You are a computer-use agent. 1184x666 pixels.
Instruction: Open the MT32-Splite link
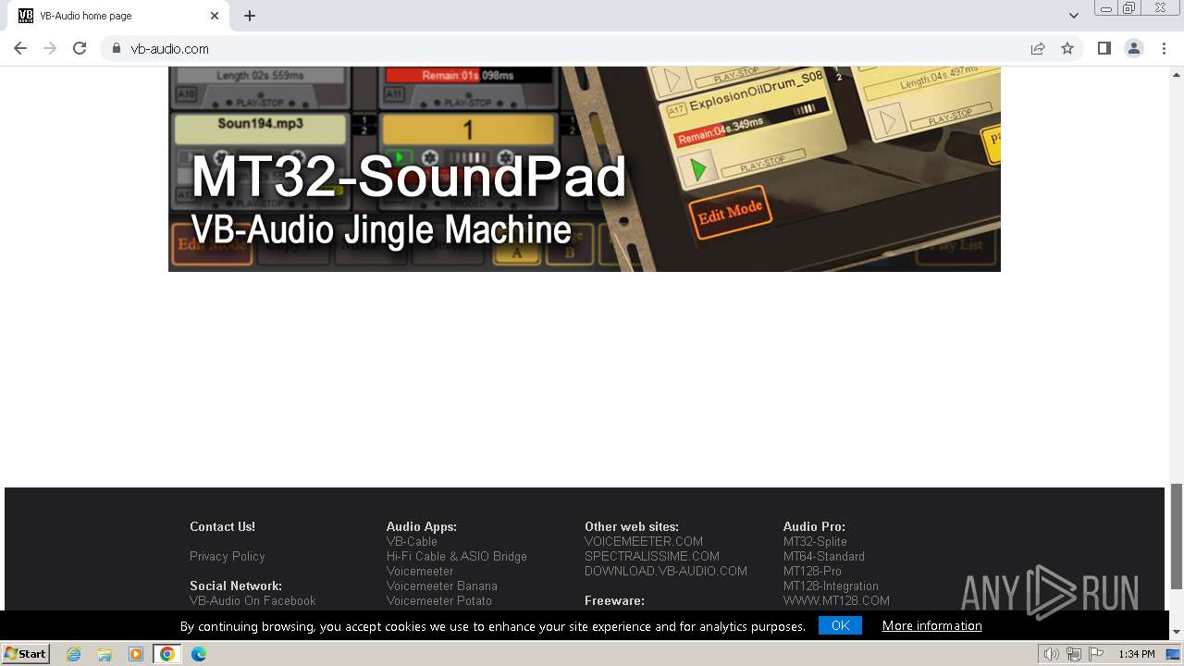tap(815, 541)
